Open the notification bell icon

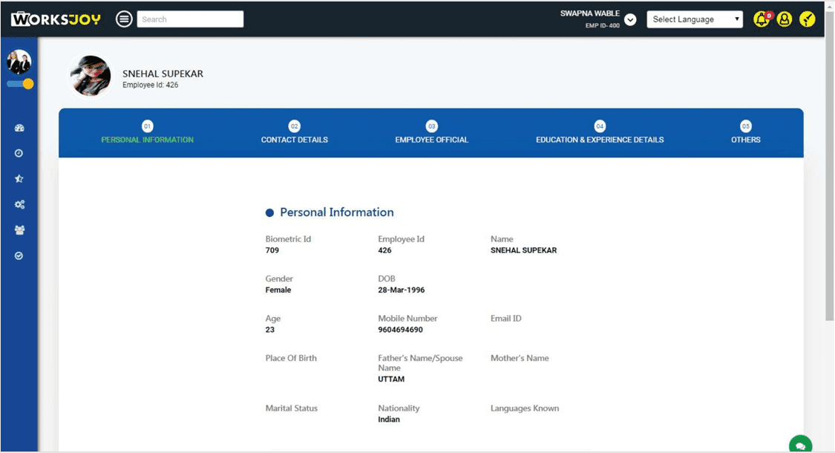click(762, 19)
